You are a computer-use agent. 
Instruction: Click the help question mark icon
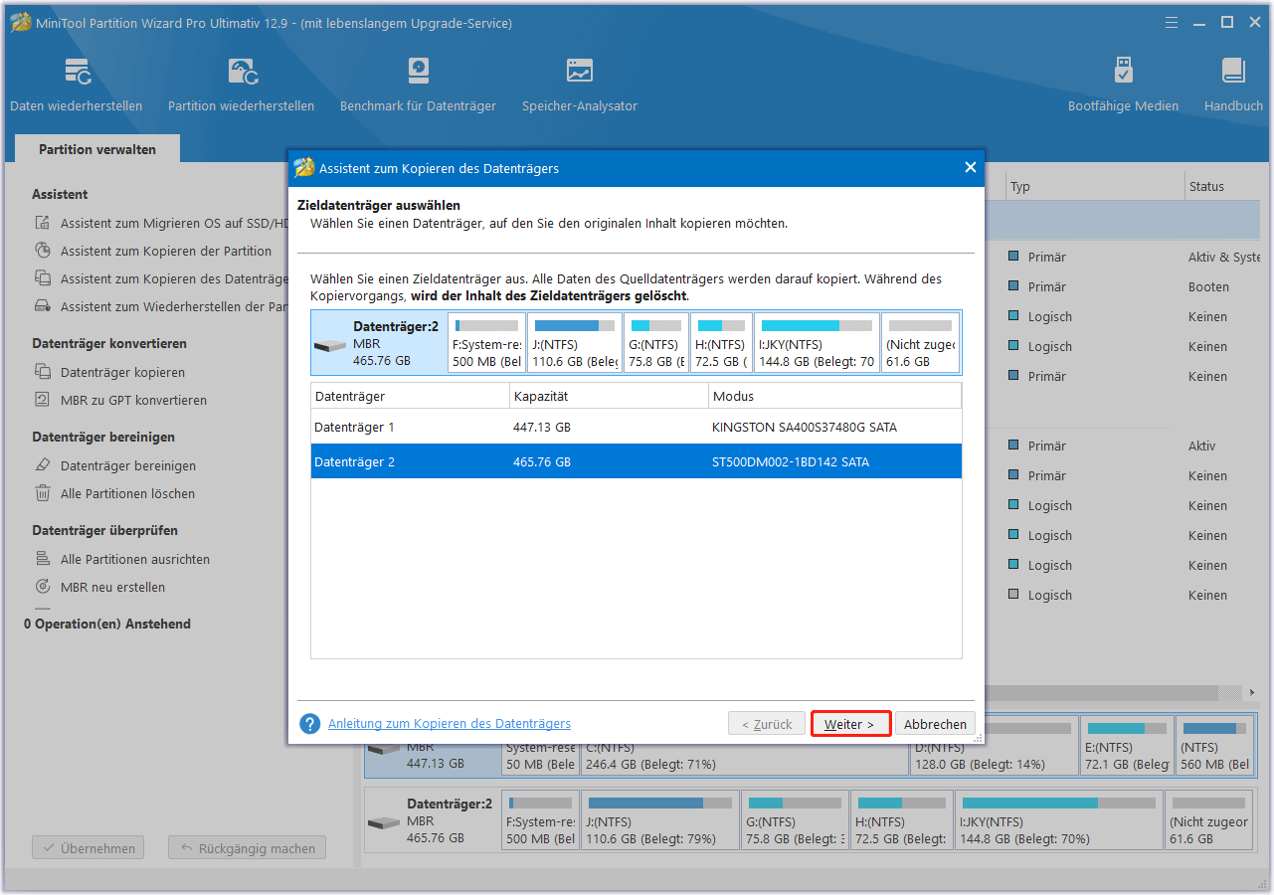click(x=310, y=724)
